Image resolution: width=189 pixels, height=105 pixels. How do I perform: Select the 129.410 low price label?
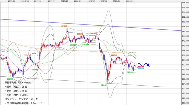(131, 72)
